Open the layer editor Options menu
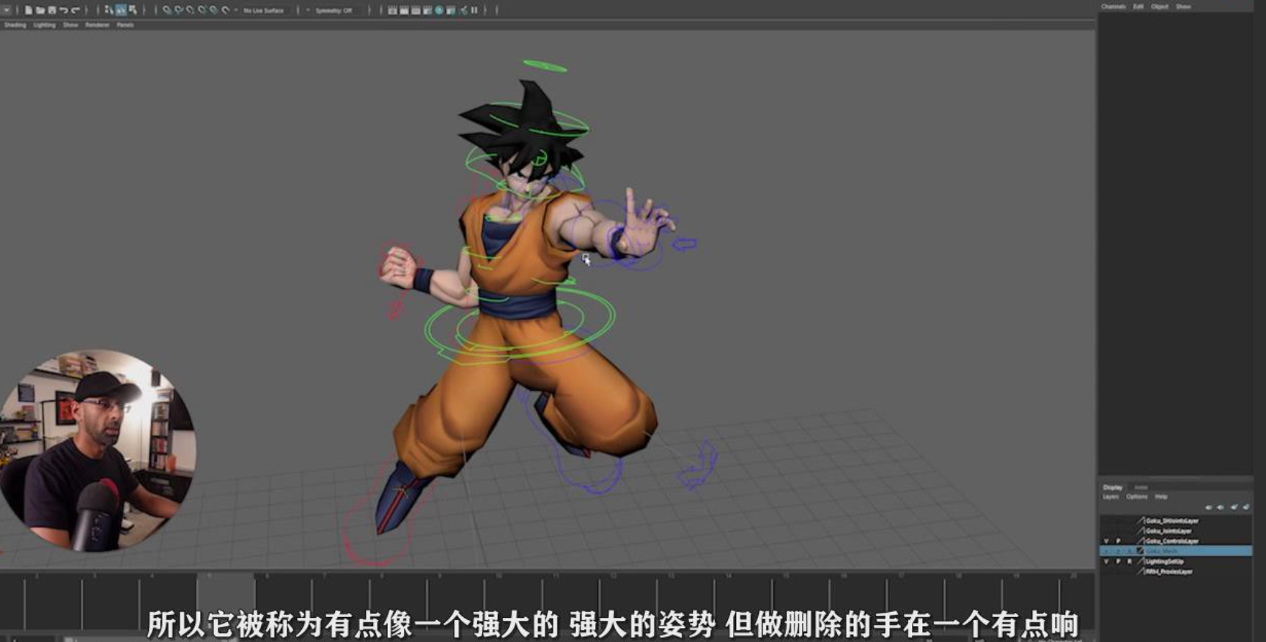The height and width of the screenshot is (642, 1266). coord(1137,497)
